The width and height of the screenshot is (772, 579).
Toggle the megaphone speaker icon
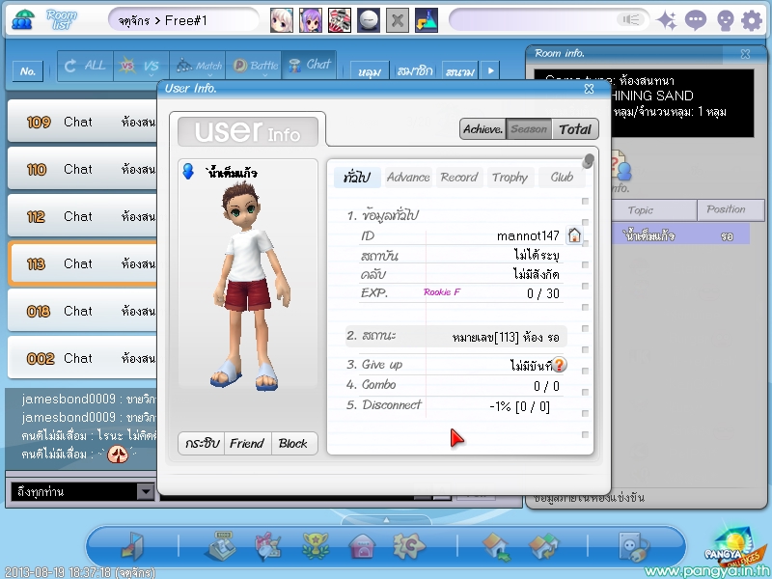pyautogui.click(x=631, y=19)
